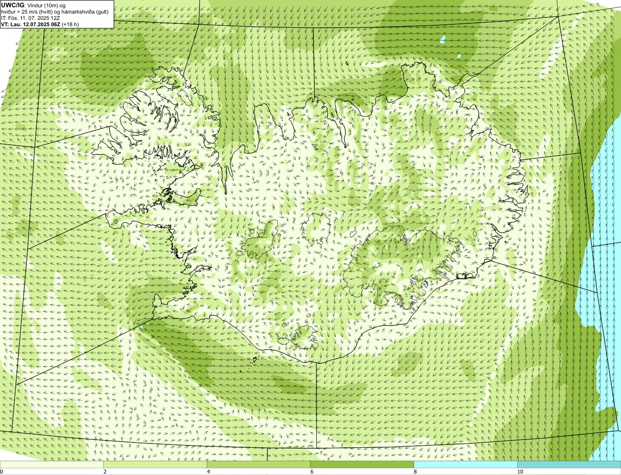This screenshot has height=475, width=621.
Task: Click the 4–6 m/s green legend swatch
Action: click(259, 464)
